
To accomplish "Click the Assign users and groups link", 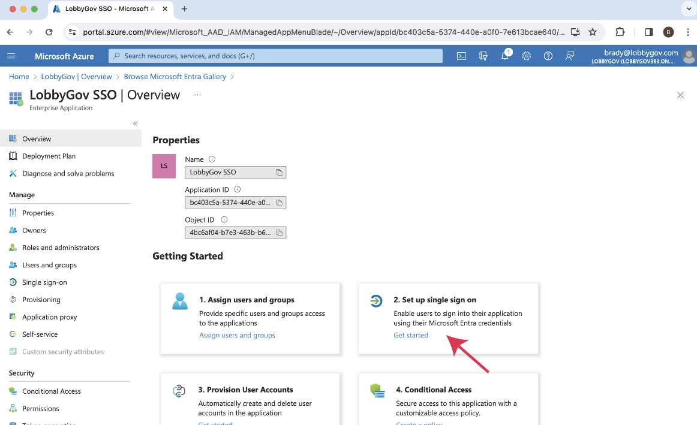I will [237, 335].
